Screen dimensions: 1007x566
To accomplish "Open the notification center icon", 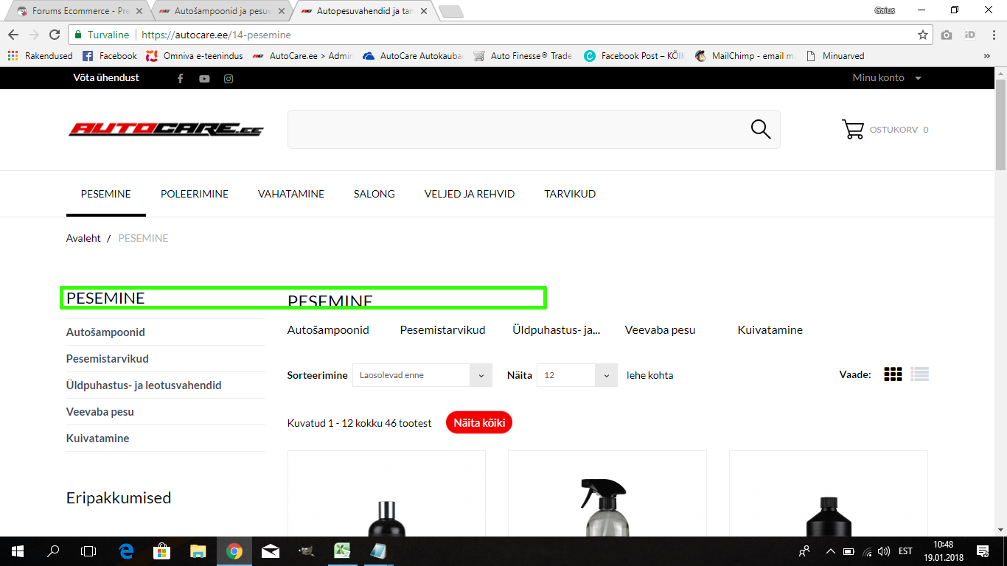I will (983, 551).
